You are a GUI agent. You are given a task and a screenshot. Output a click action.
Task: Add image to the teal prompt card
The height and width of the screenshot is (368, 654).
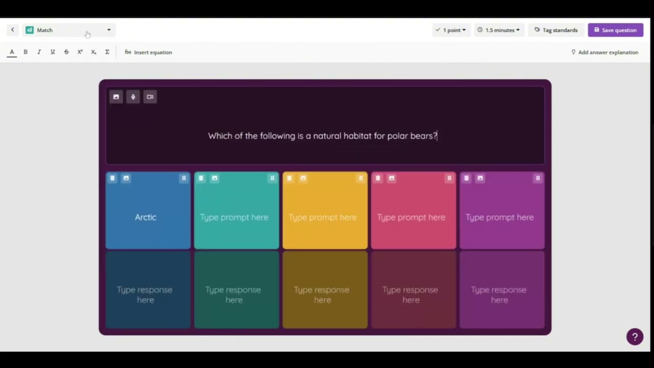[215, 178]
